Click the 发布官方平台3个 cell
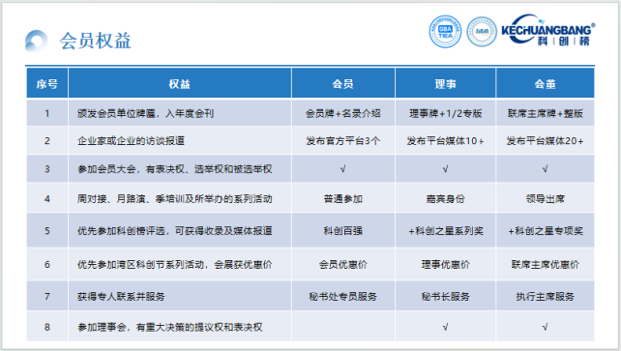 coord(343,141)
